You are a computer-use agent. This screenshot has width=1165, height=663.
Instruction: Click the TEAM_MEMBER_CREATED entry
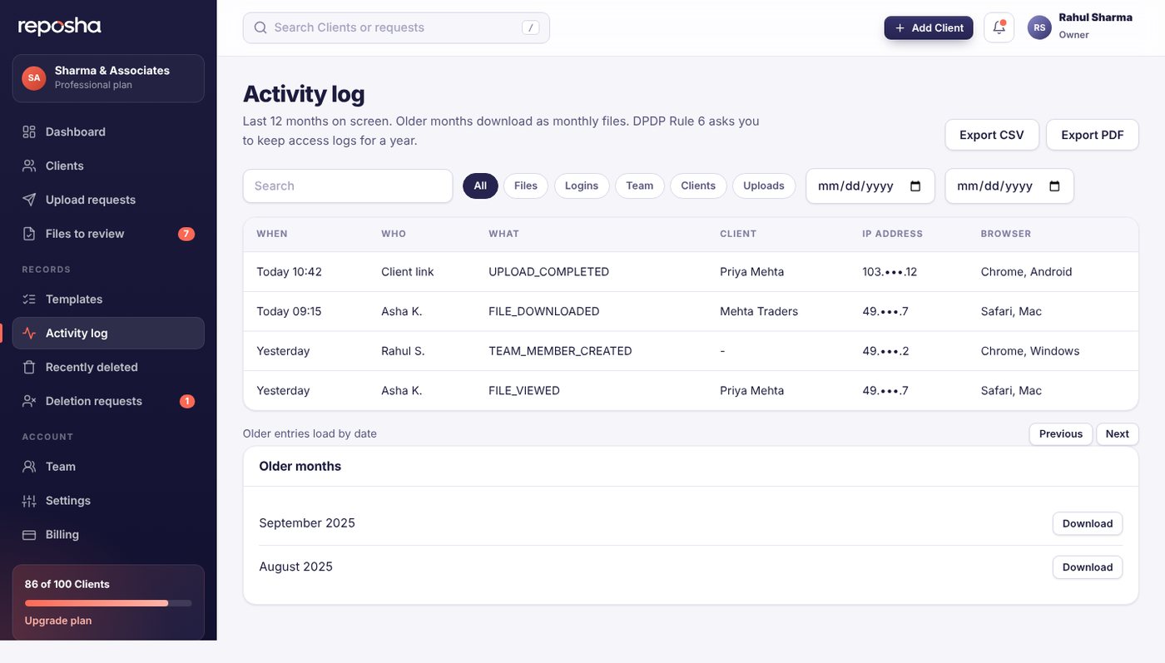click(560, 351)
